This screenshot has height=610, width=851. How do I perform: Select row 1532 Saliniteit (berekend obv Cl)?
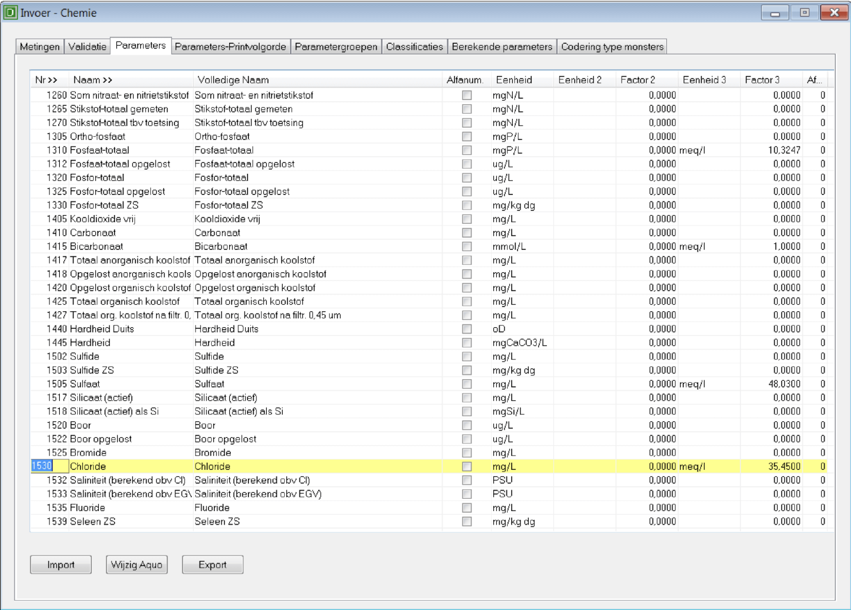(x=429, y=480)
